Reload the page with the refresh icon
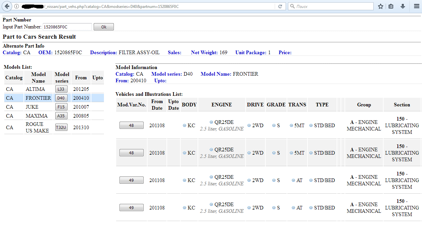Image resolution: width=422 pixels, height=227 pixels. coord(280,6)
